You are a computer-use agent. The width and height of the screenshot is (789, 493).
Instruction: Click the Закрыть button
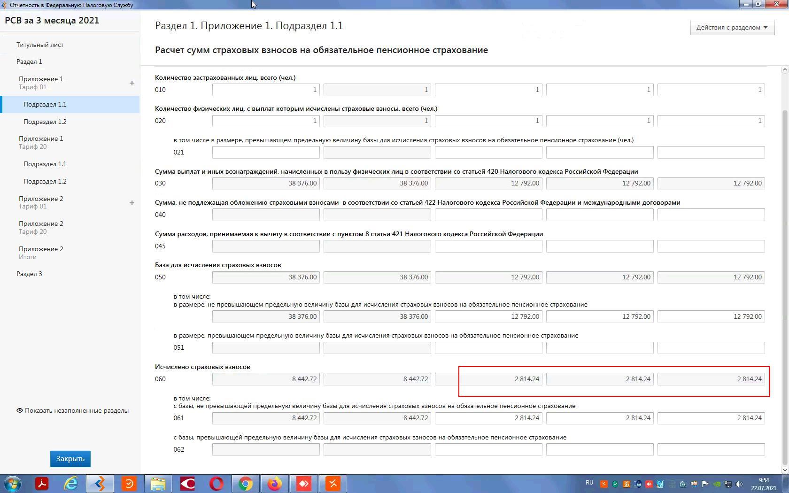point(70,459)
